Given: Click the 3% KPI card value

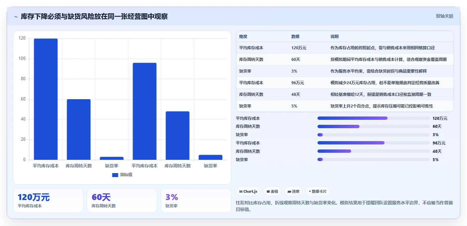Looking at the screenshot, I should [x=172, y=197].
